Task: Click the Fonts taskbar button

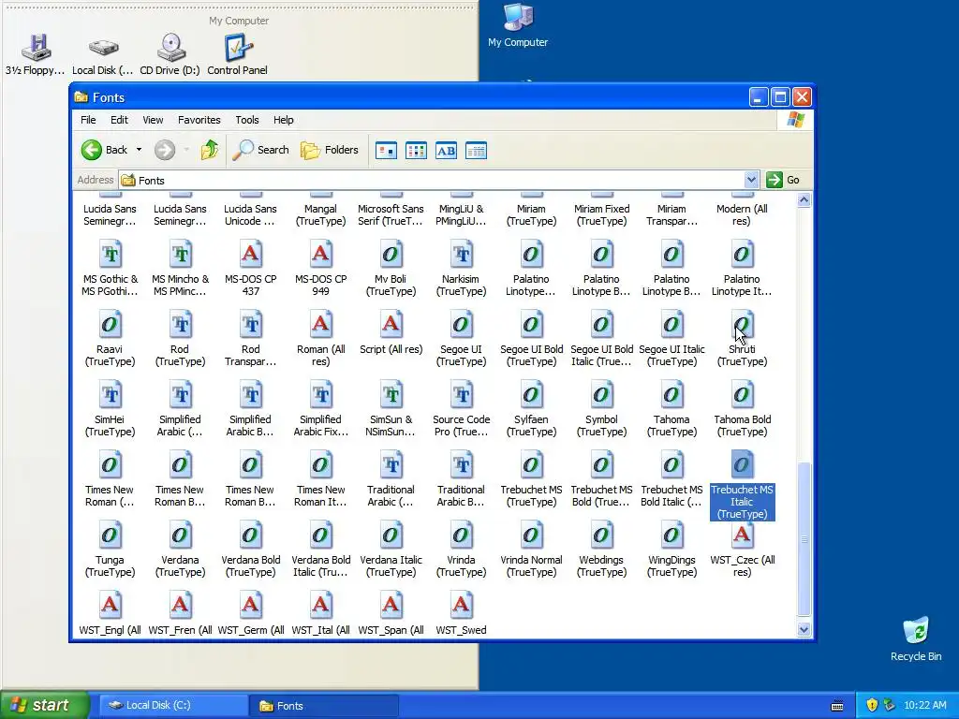Action: (x=324, y=706)
